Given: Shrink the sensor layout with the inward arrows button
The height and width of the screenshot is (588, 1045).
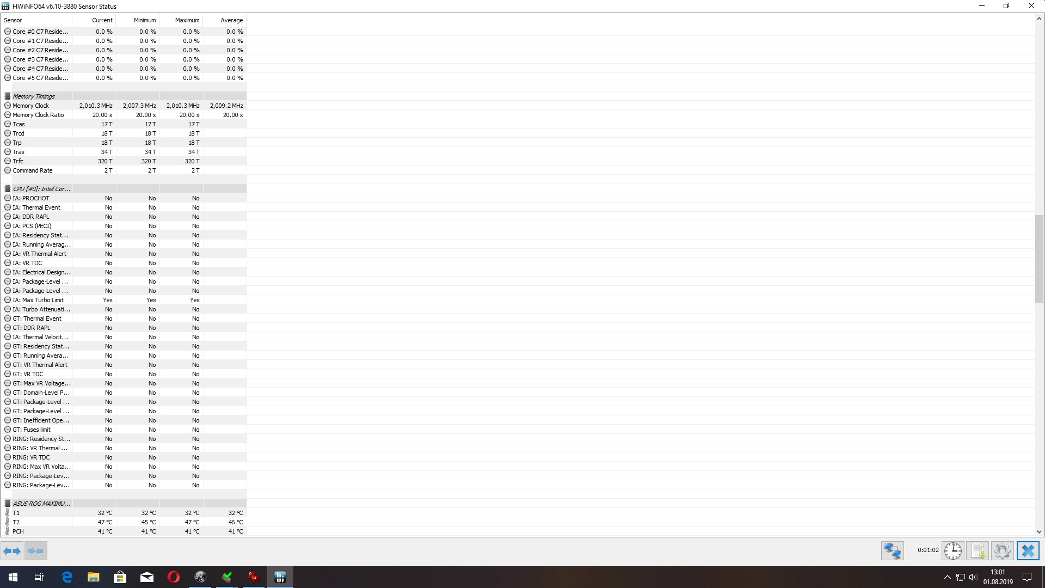Looking at the screenshot, I should pyautogui.click(x=36, y=551).
